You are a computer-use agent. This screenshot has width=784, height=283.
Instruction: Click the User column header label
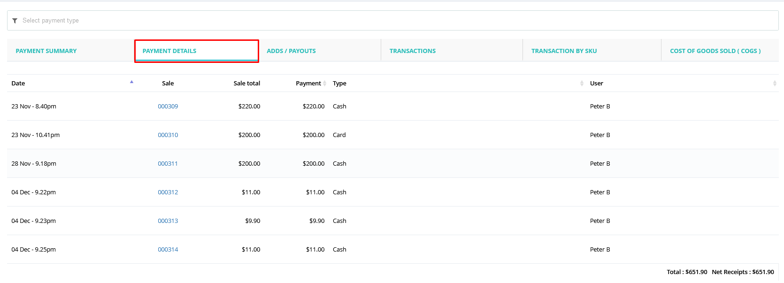[597, 83]
